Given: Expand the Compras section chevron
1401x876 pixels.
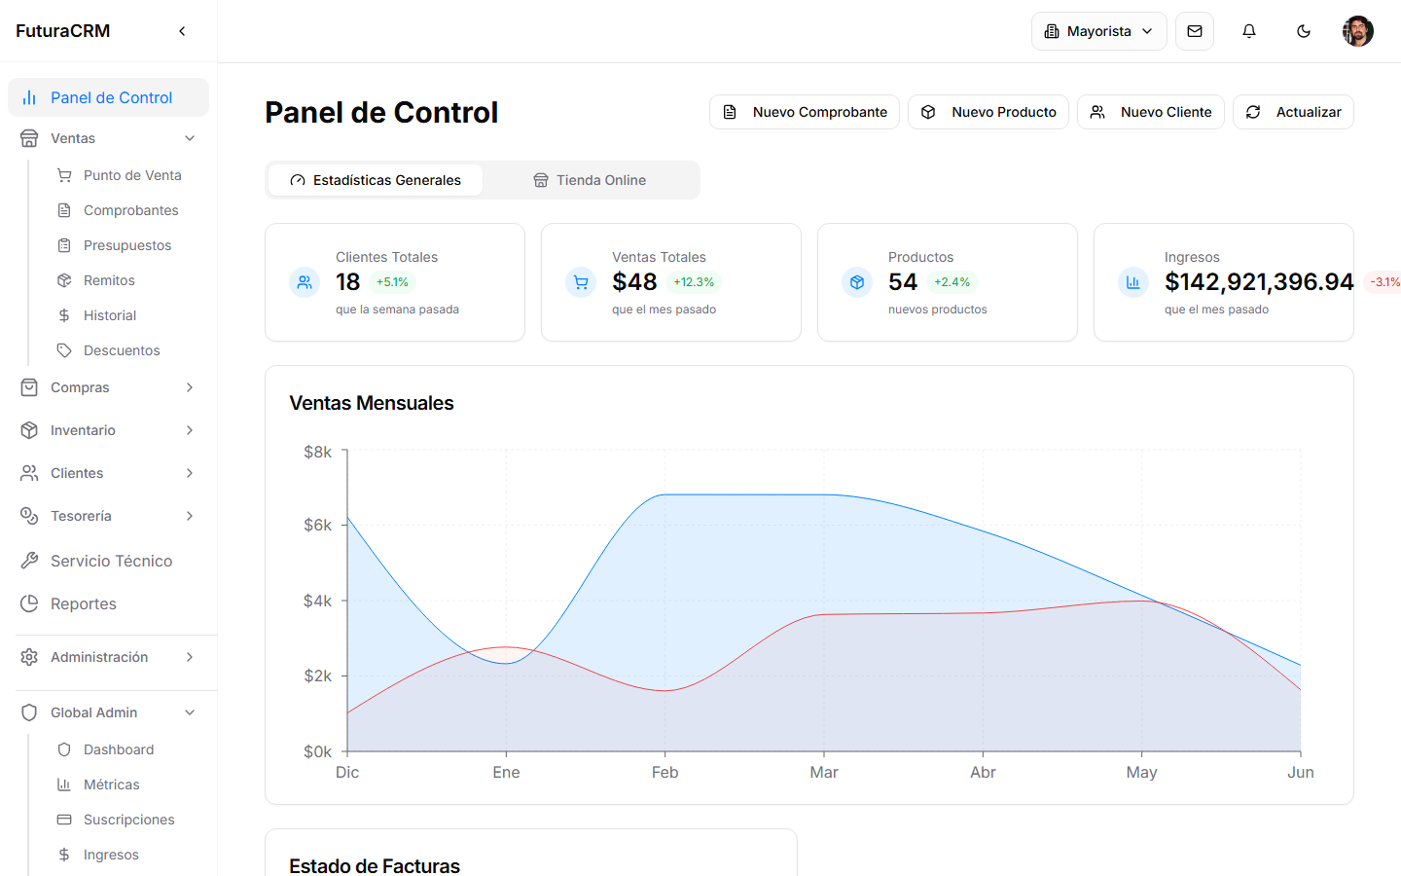Looking at the screenshot, I should [190, 387].
